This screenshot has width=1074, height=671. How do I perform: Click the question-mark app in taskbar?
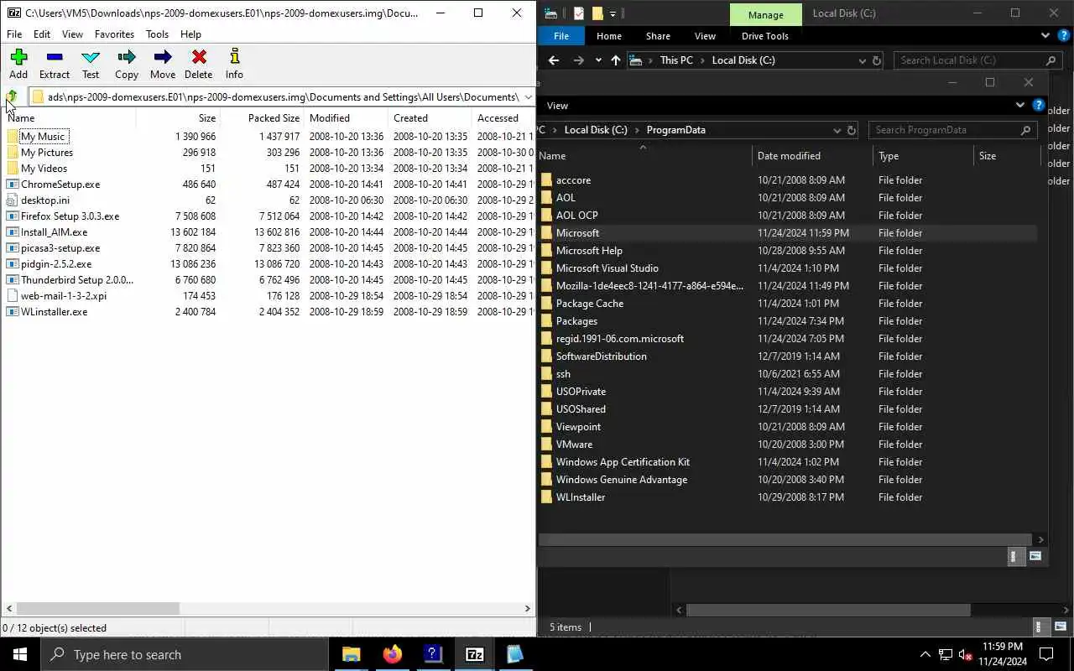tap(433, 654)
